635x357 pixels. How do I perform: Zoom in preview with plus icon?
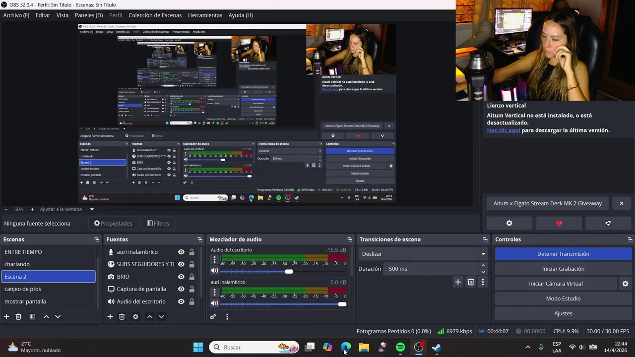pos(32,209)
